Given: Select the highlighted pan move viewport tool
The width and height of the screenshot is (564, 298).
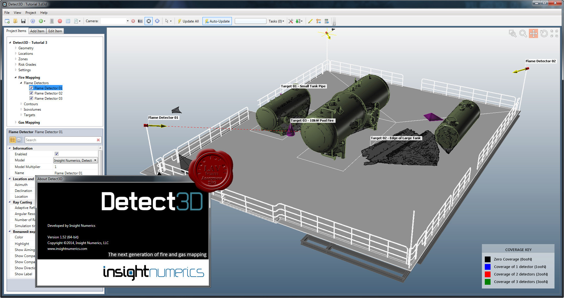Looking at the screenshot, I should [533, 33].
